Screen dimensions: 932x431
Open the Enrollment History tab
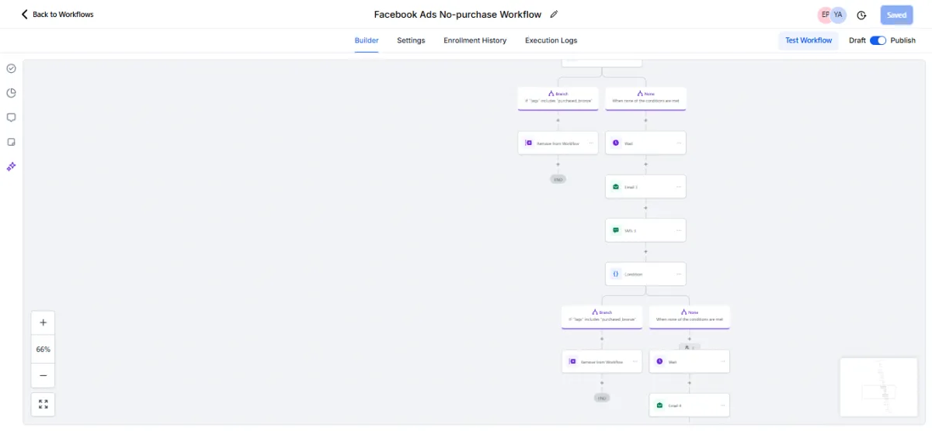tap(475, 40)
